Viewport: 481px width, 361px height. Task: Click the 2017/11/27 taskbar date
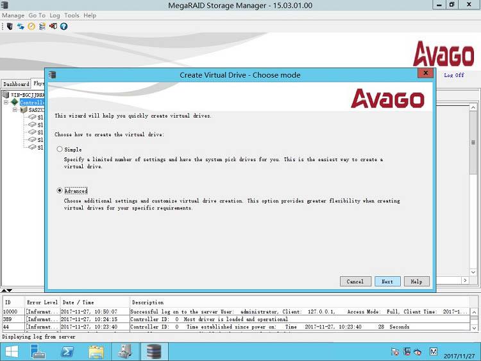click(459, 356)
